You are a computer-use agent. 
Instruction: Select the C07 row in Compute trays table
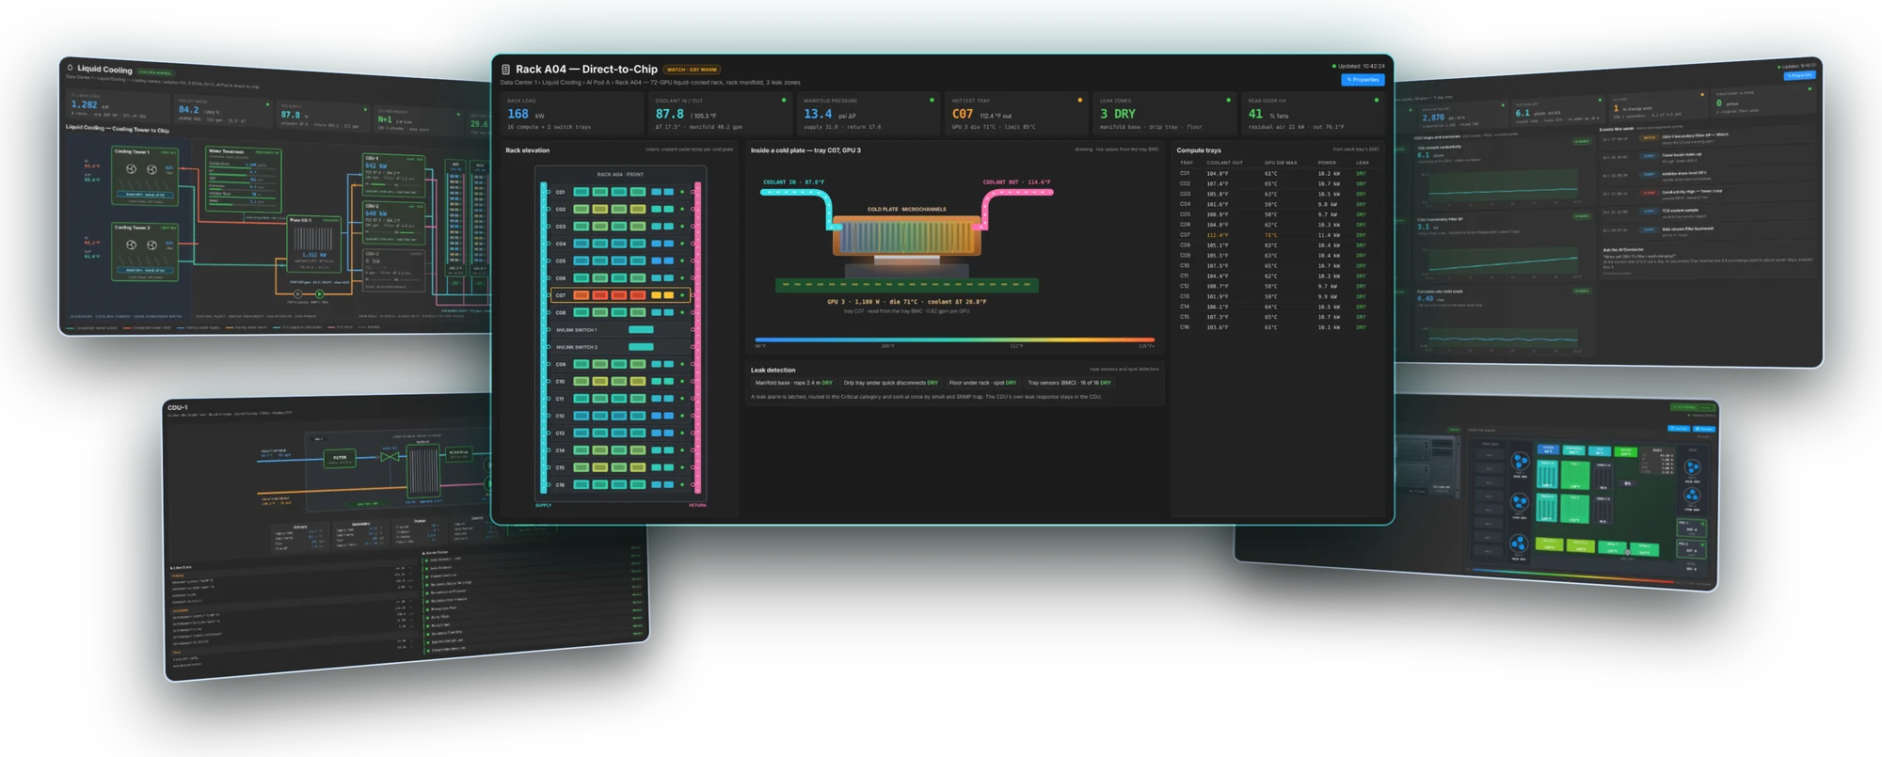[x=1280, y=235]
